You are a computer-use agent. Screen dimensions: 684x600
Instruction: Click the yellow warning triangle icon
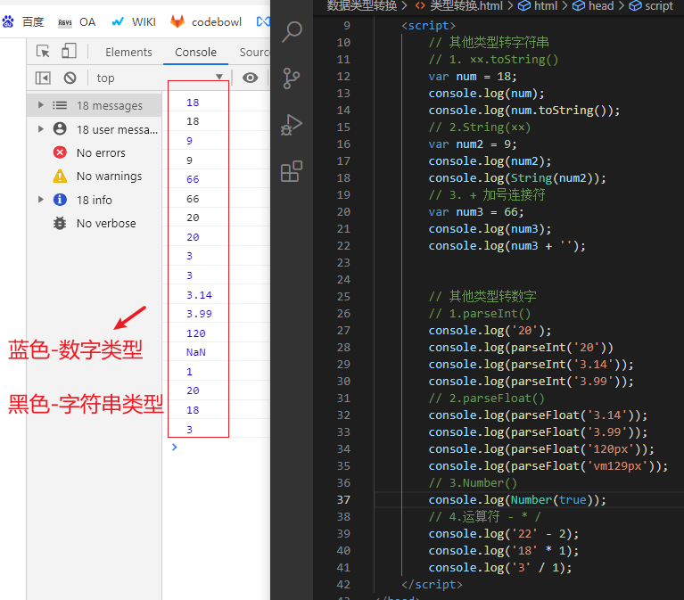coord(60,176)
